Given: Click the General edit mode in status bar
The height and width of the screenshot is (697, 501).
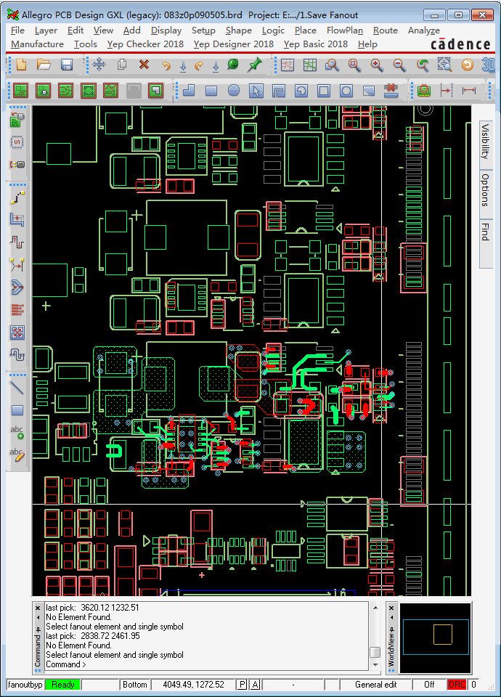Looking at the screenshot, I should point(375,685).
